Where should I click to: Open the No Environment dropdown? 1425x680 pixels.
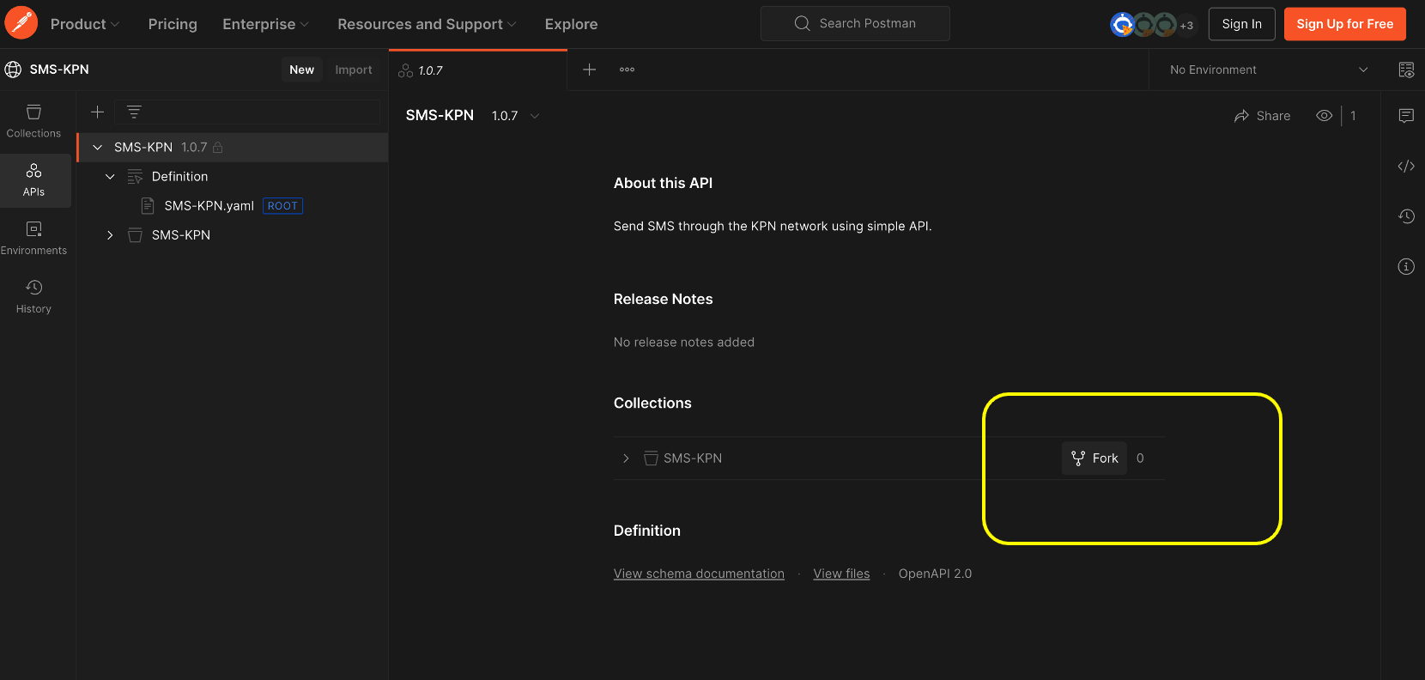1269,70
